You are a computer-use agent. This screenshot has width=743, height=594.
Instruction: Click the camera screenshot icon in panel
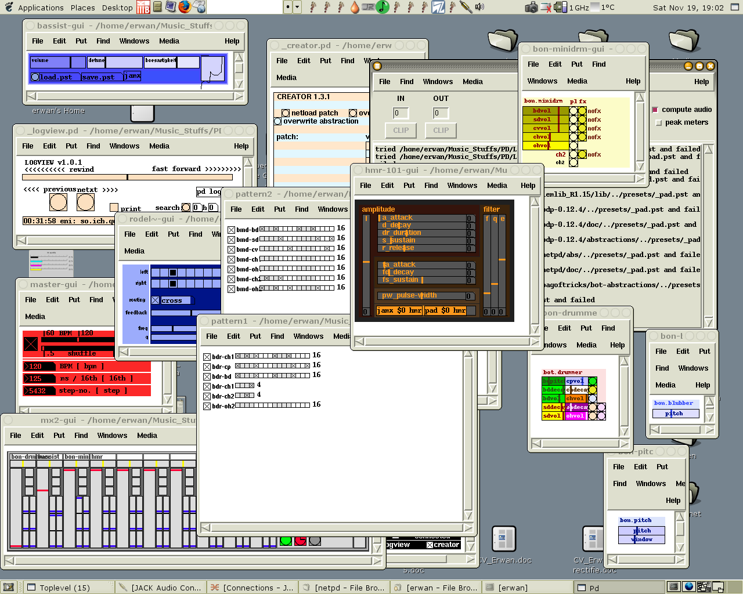531,7
